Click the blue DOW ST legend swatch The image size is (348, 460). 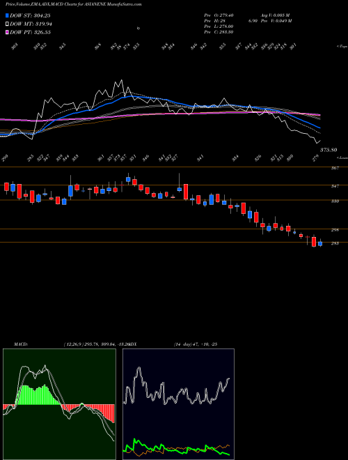click(7, 15)
